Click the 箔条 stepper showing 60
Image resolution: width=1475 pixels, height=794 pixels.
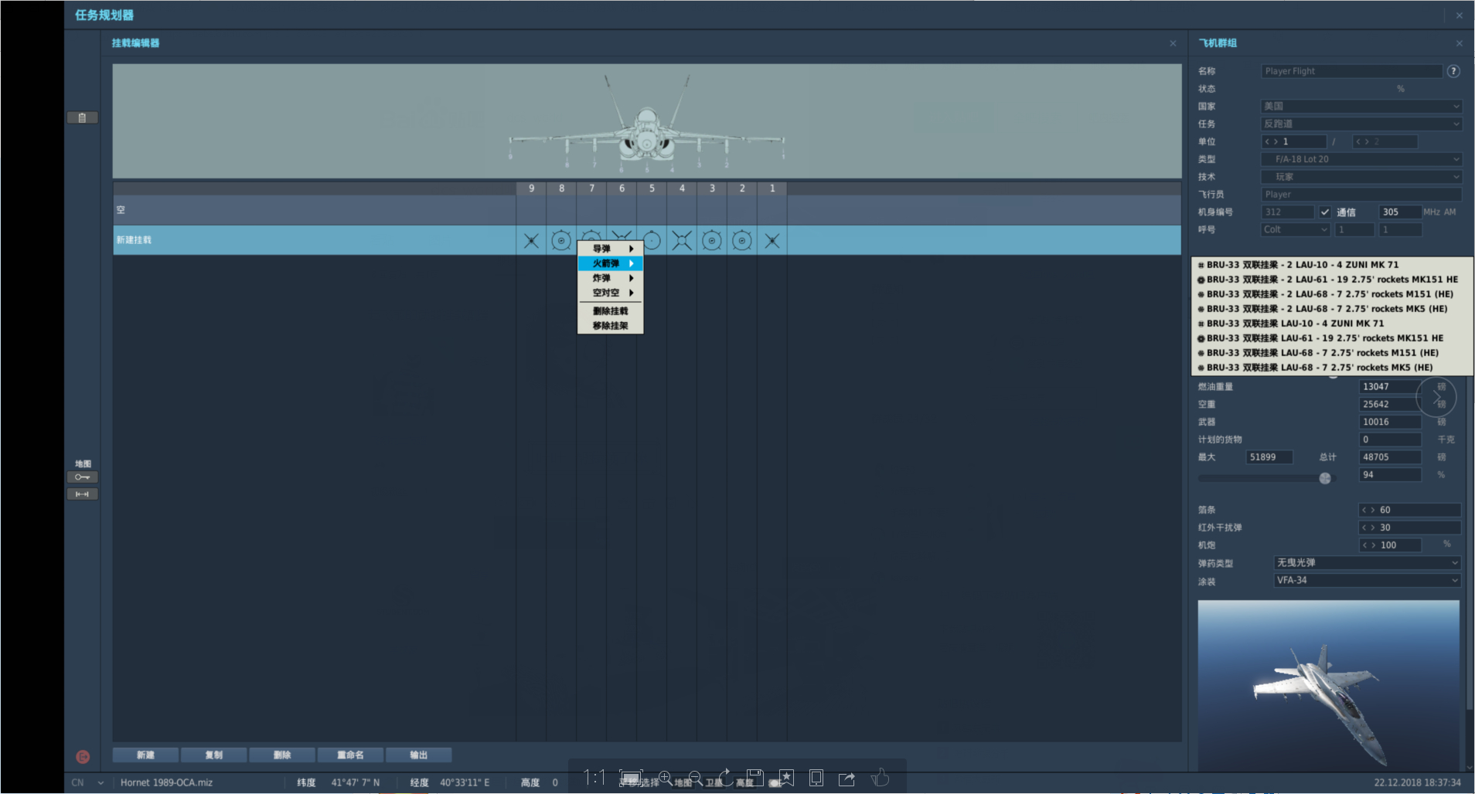[x=1410, y=510]
